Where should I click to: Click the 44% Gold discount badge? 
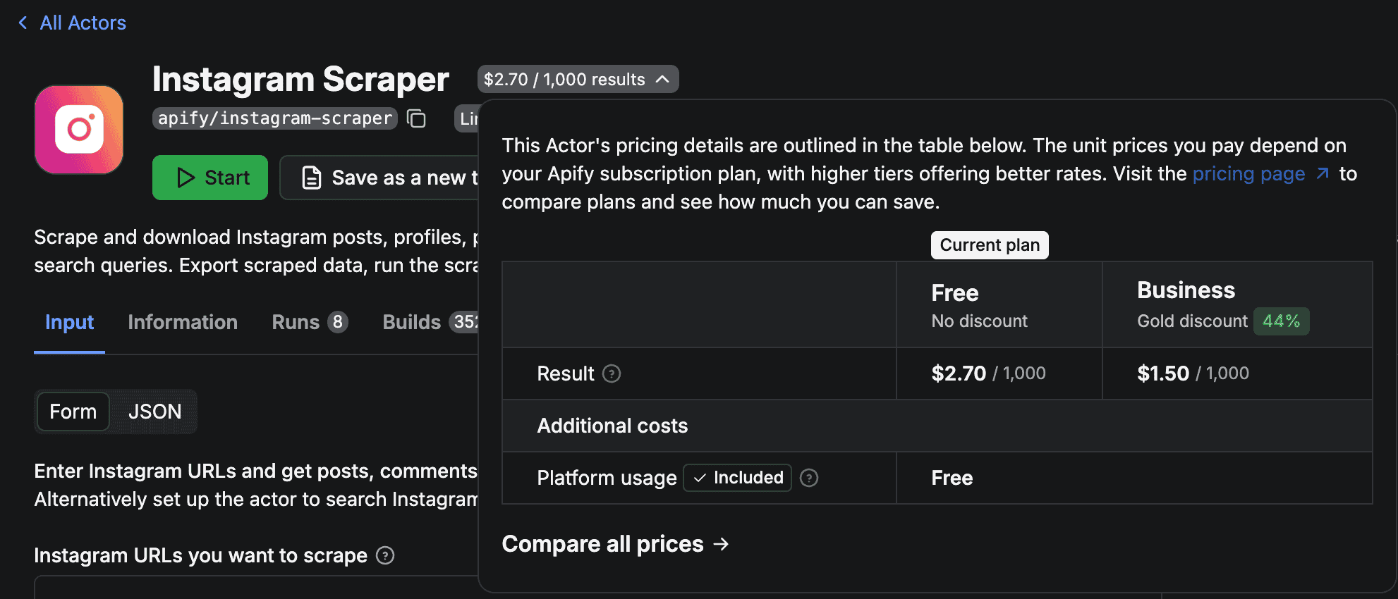[x=1281, y=321]
